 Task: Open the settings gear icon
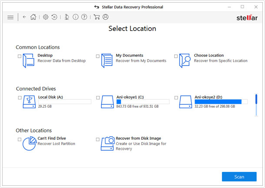tap(46, 17)
